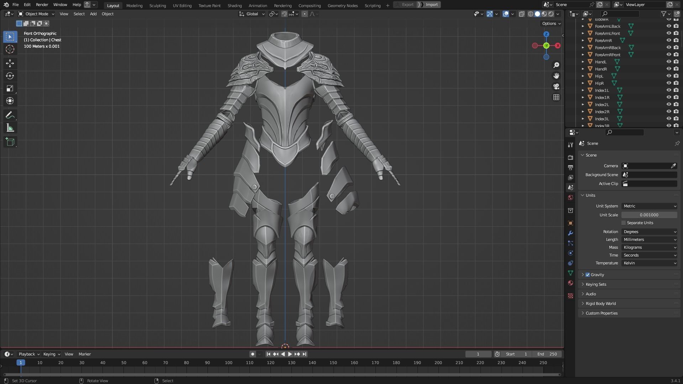
Task: Activate the Rotate tool
Action: point(10,76)
